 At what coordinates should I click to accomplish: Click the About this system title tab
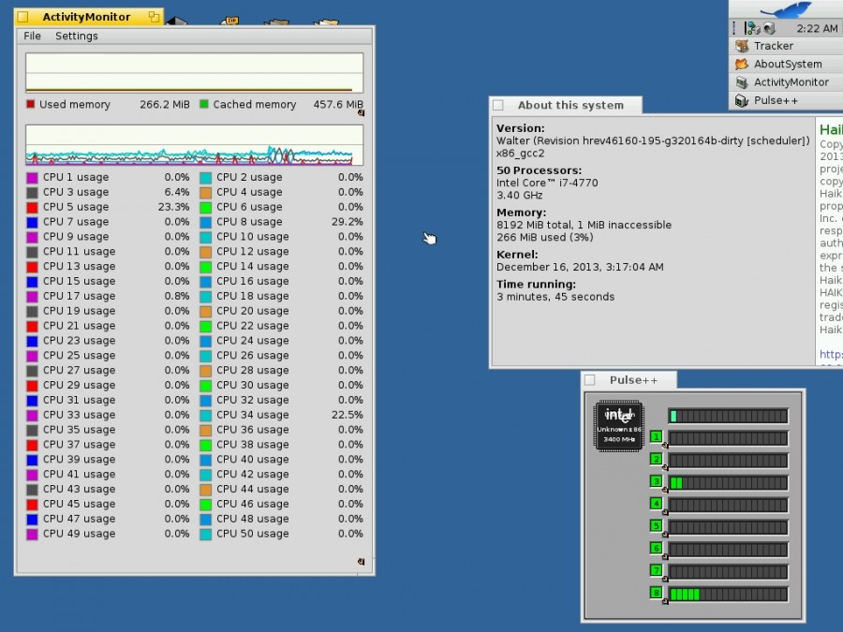(x=569, y=106)
